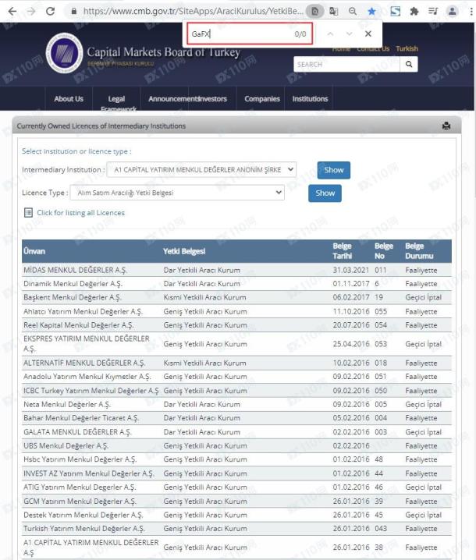Select ALTERNATİF MENKUL DEĞERLER A.Ş. row
The width and height of the screenshot is (476, 560).
click(236, 363)
